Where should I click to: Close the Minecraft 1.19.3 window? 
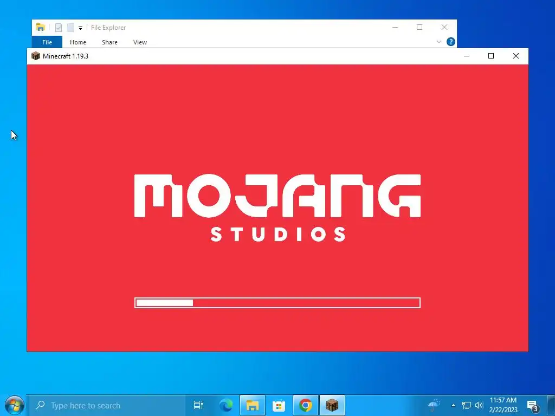(x=516, y=56)
